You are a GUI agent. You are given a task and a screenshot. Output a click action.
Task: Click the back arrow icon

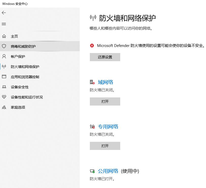click(4, 13)
